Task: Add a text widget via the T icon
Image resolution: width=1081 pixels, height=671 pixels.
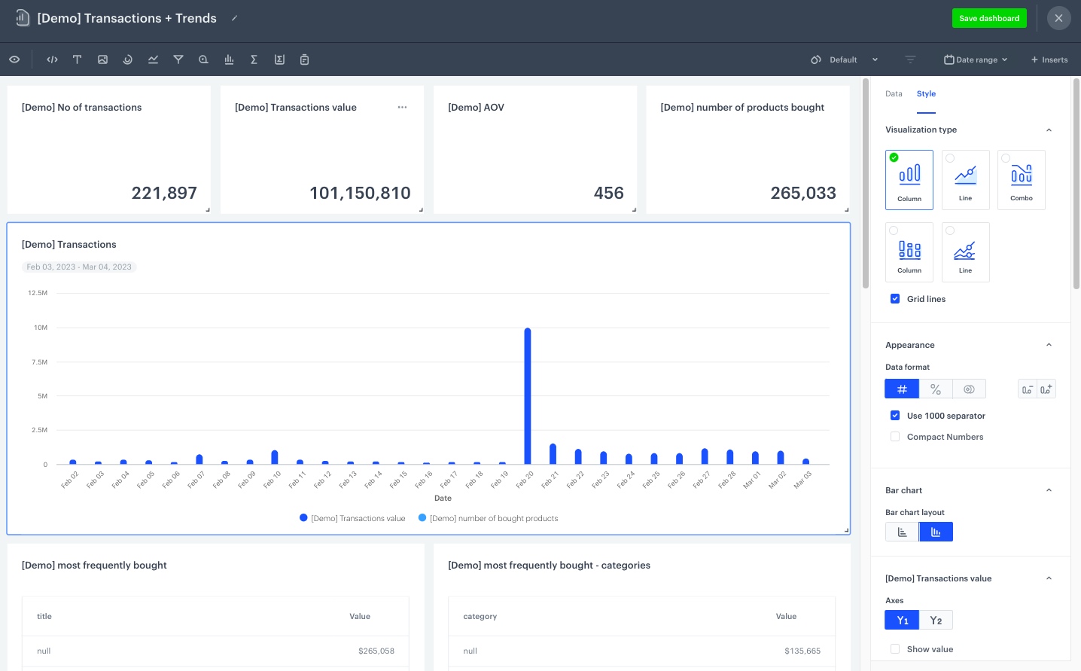Action: [x=77, y=59]
